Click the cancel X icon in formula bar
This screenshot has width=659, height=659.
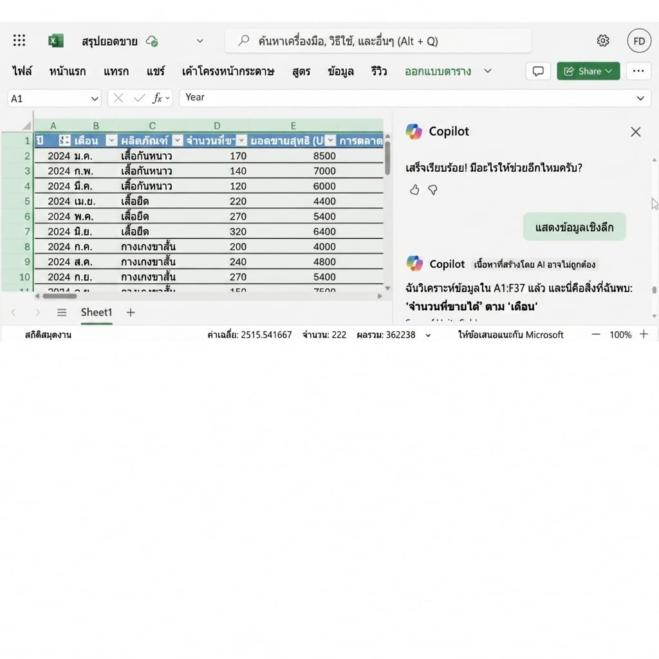coord(118,98)
